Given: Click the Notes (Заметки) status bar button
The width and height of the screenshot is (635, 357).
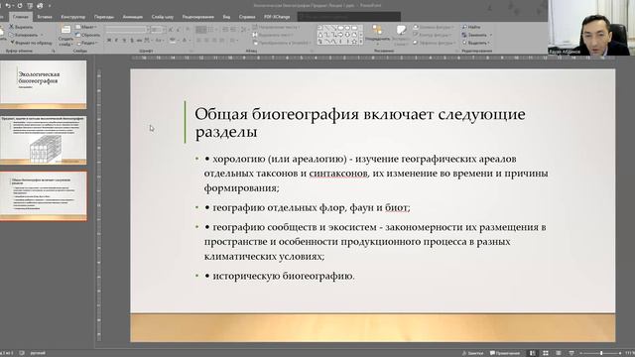Looking at the screenshot, I should click(473, 353).
